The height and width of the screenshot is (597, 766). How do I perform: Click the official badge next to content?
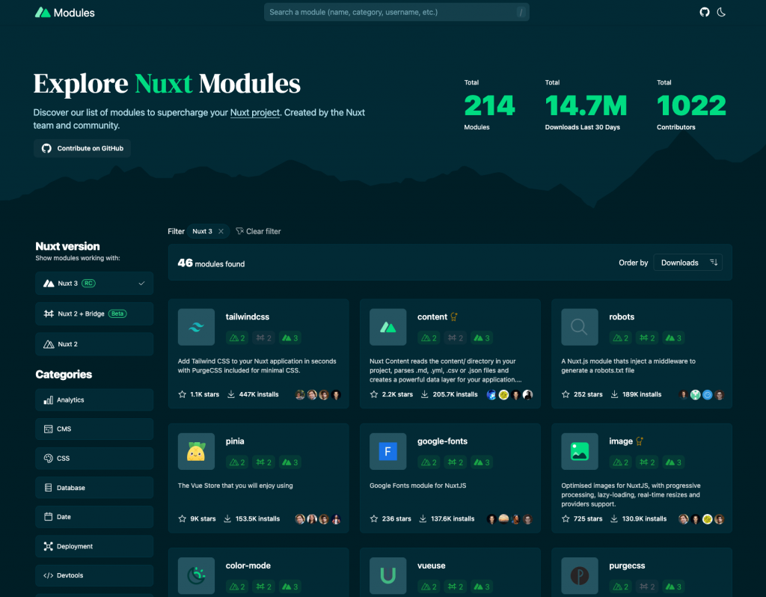tap(454, 317)
